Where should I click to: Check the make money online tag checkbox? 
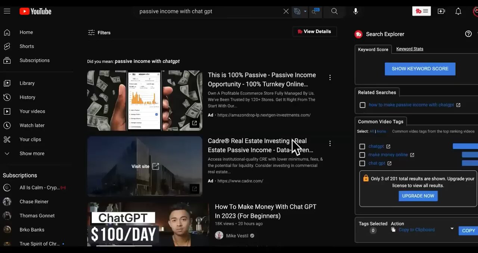tap(362, 155)
